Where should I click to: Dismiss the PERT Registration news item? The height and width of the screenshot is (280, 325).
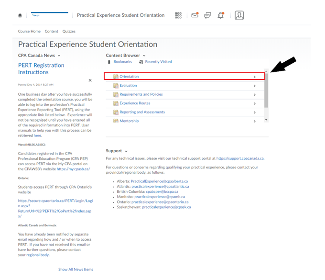click(90, 80)
